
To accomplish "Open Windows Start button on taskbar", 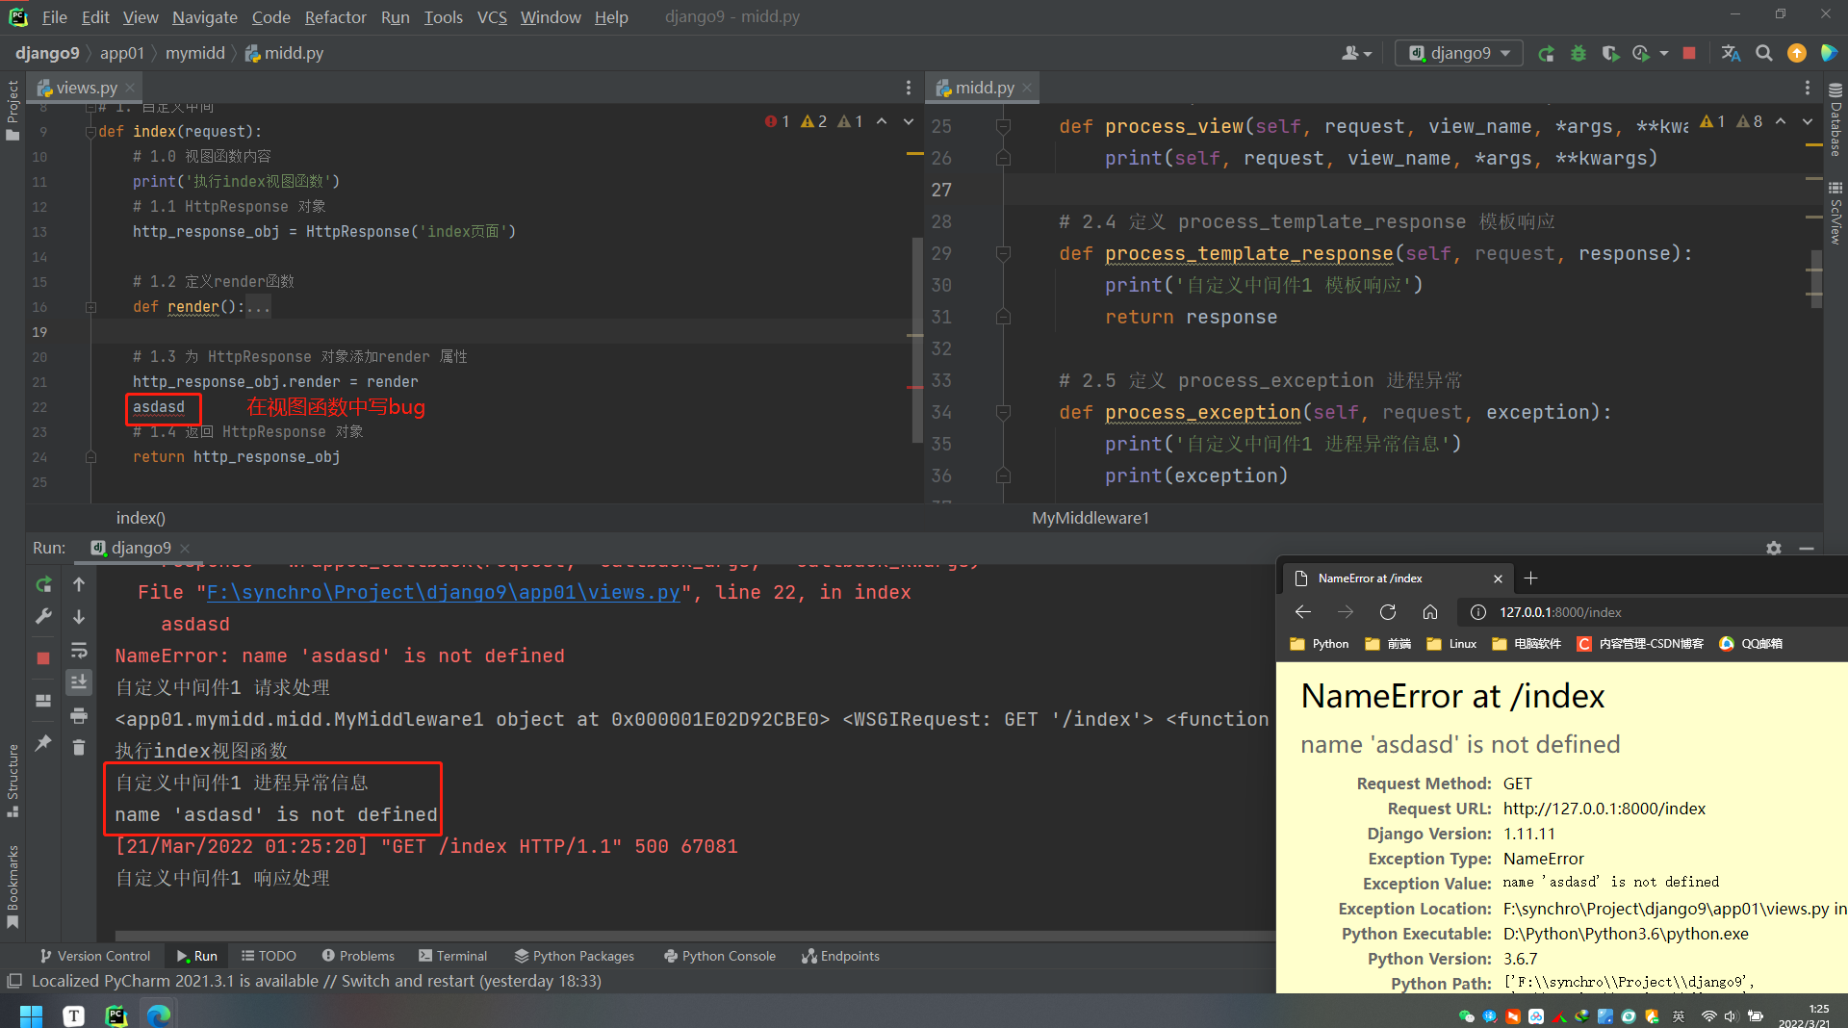I will [x=31, y=1015].
